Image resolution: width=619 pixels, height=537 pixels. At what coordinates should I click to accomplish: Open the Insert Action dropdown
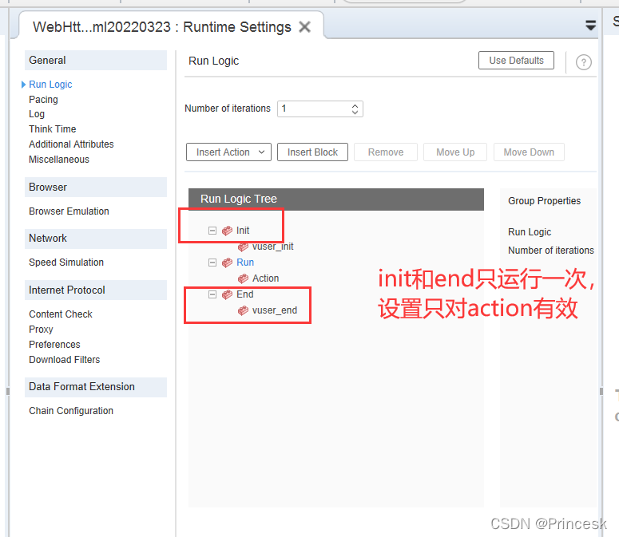pyautogui.click(x=228, y=152)
